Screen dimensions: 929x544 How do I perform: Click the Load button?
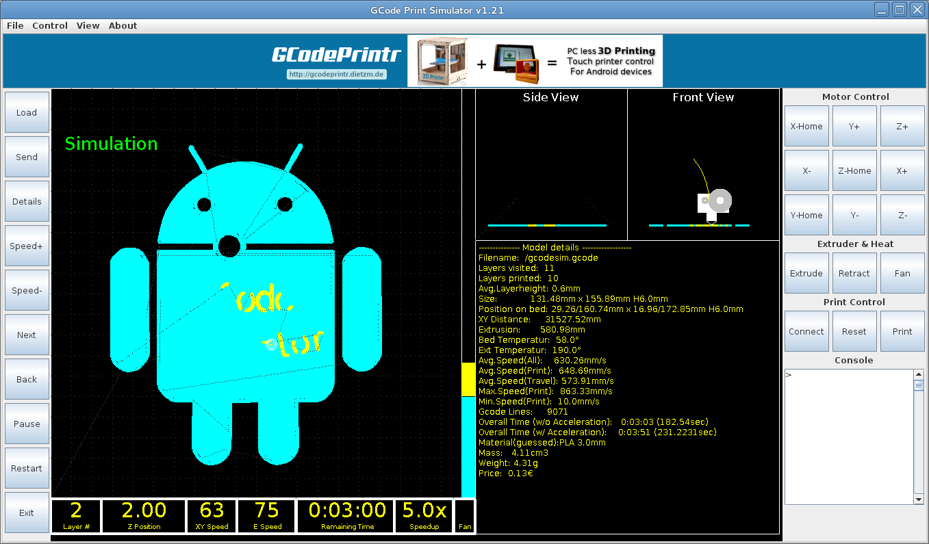[27, 112]
